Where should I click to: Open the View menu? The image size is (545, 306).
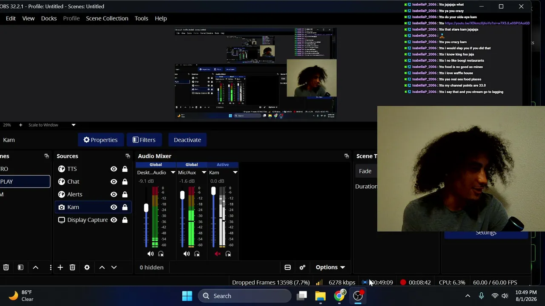tap(29, 18)
